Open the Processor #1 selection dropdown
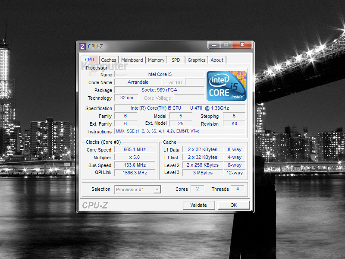 pos(138,190)
